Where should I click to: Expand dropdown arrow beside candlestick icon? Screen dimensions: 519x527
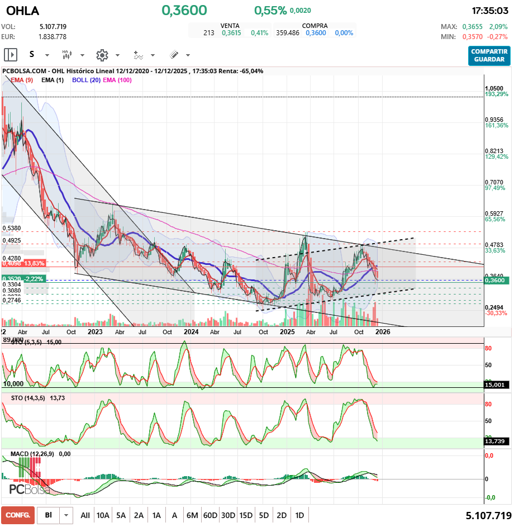point(82,55)
